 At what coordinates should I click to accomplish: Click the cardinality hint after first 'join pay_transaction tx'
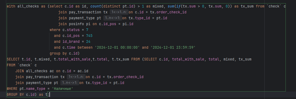119,12
